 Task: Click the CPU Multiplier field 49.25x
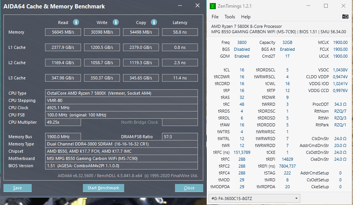pos(63,122)
